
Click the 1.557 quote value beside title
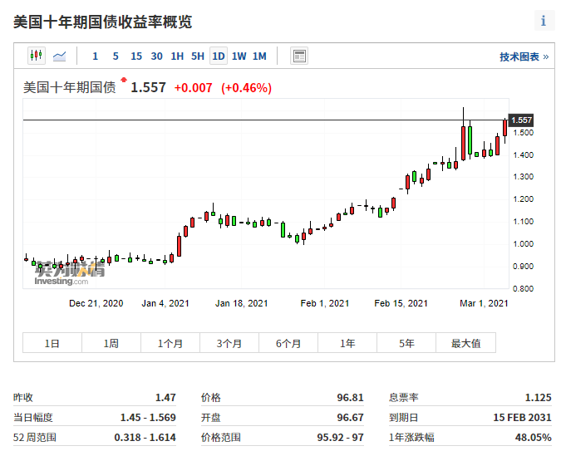pyautogui.click(x=149, y=87)
